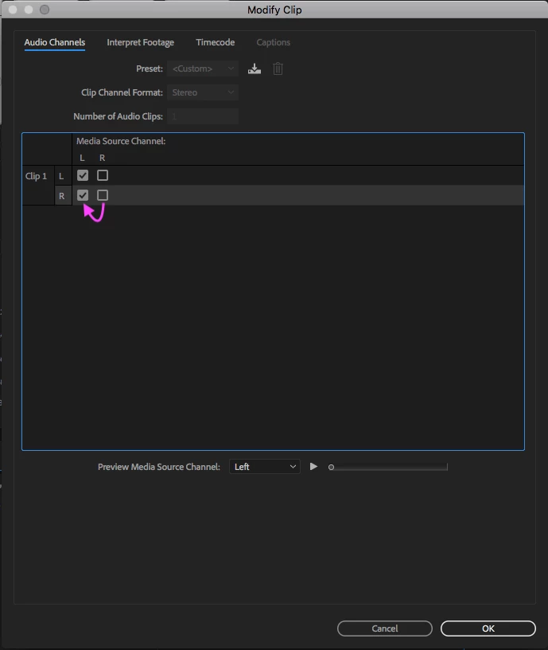The width and height of the screenshot is (548, 650).
Task: Click the Media Source Channel header text
Action: click(x=121, y=141)
